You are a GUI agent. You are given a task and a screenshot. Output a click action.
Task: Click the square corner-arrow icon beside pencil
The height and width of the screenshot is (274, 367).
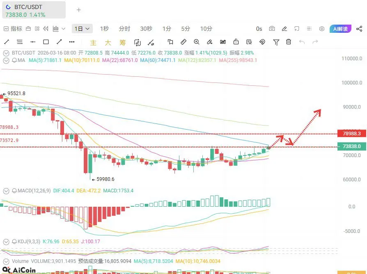pos(297,29)
